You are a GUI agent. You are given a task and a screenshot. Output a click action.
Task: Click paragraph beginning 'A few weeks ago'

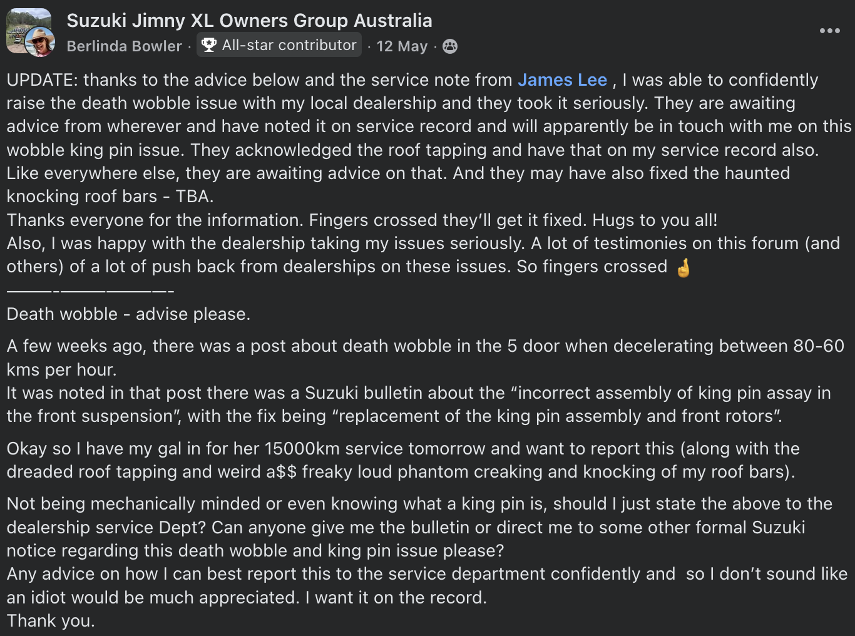pyautogui.click(x=426, y=346)
